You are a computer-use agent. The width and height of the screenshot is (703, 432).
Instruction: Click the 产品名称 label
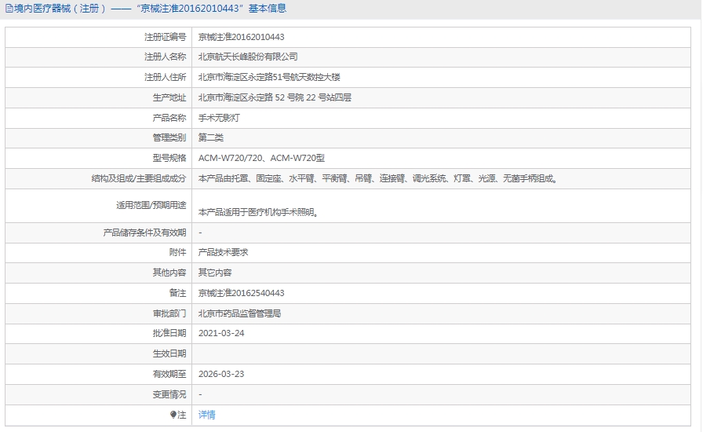click(x=169, y=118)
